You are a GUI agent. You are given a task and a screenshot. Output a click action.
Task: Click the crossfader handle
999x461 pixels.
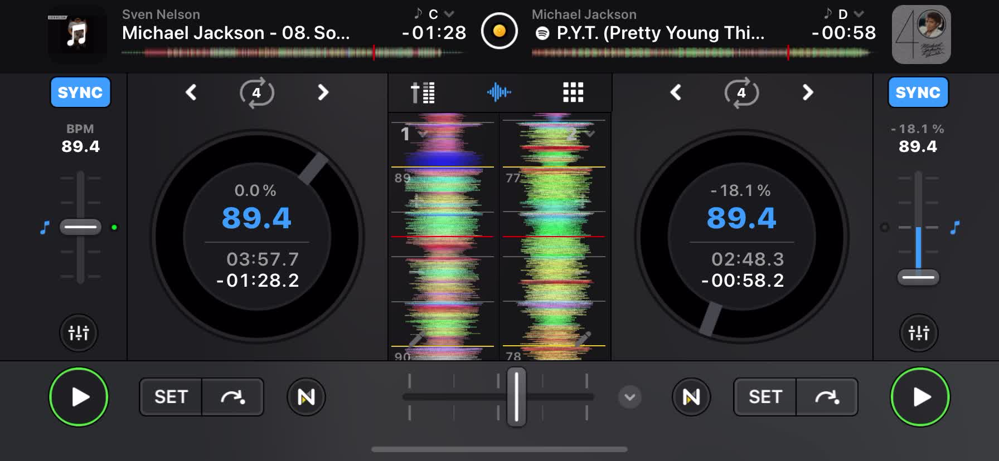[516, 398]
